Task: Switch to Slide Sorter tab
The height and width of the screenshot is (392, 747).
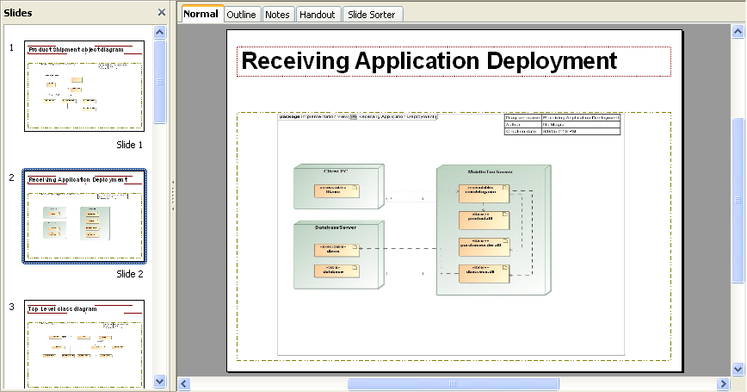Action: coord(372,15)
